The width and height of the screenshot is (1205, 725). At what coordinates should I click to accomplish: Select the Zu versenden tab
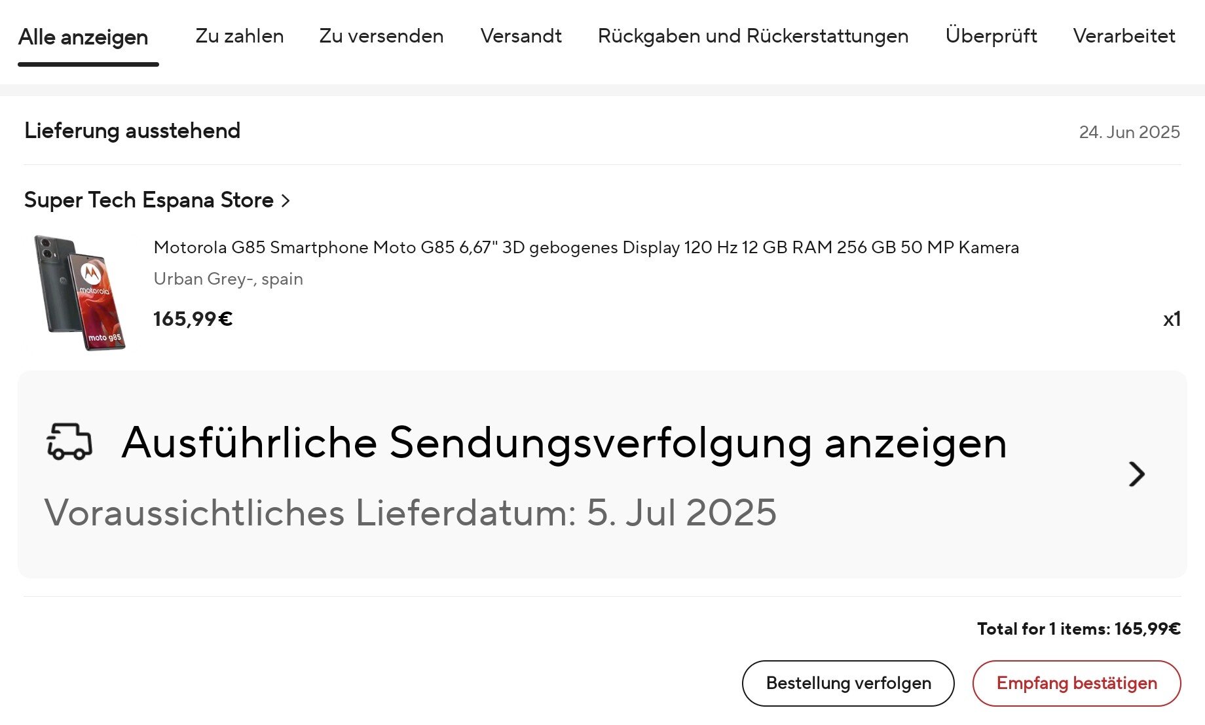pyautogui.click(x=381, y=36)
